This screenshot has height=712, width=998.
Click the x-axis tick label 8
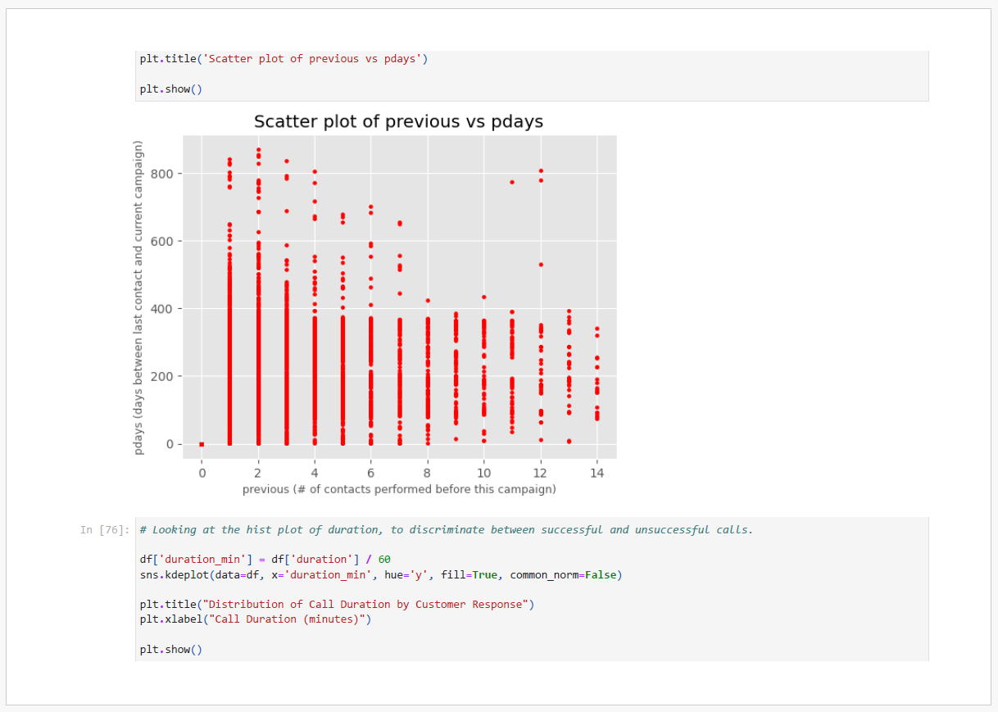click(x=428, y=473)
